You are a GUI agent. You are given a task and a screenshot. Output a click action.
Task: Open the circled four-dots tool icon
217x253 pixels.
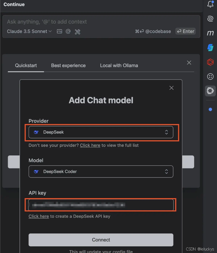tap(210, 77)
